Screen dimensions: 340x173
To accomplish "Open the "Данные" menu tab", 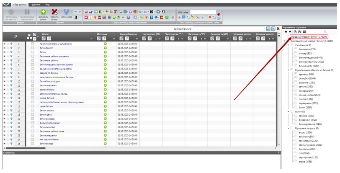I will coord(36,4).
